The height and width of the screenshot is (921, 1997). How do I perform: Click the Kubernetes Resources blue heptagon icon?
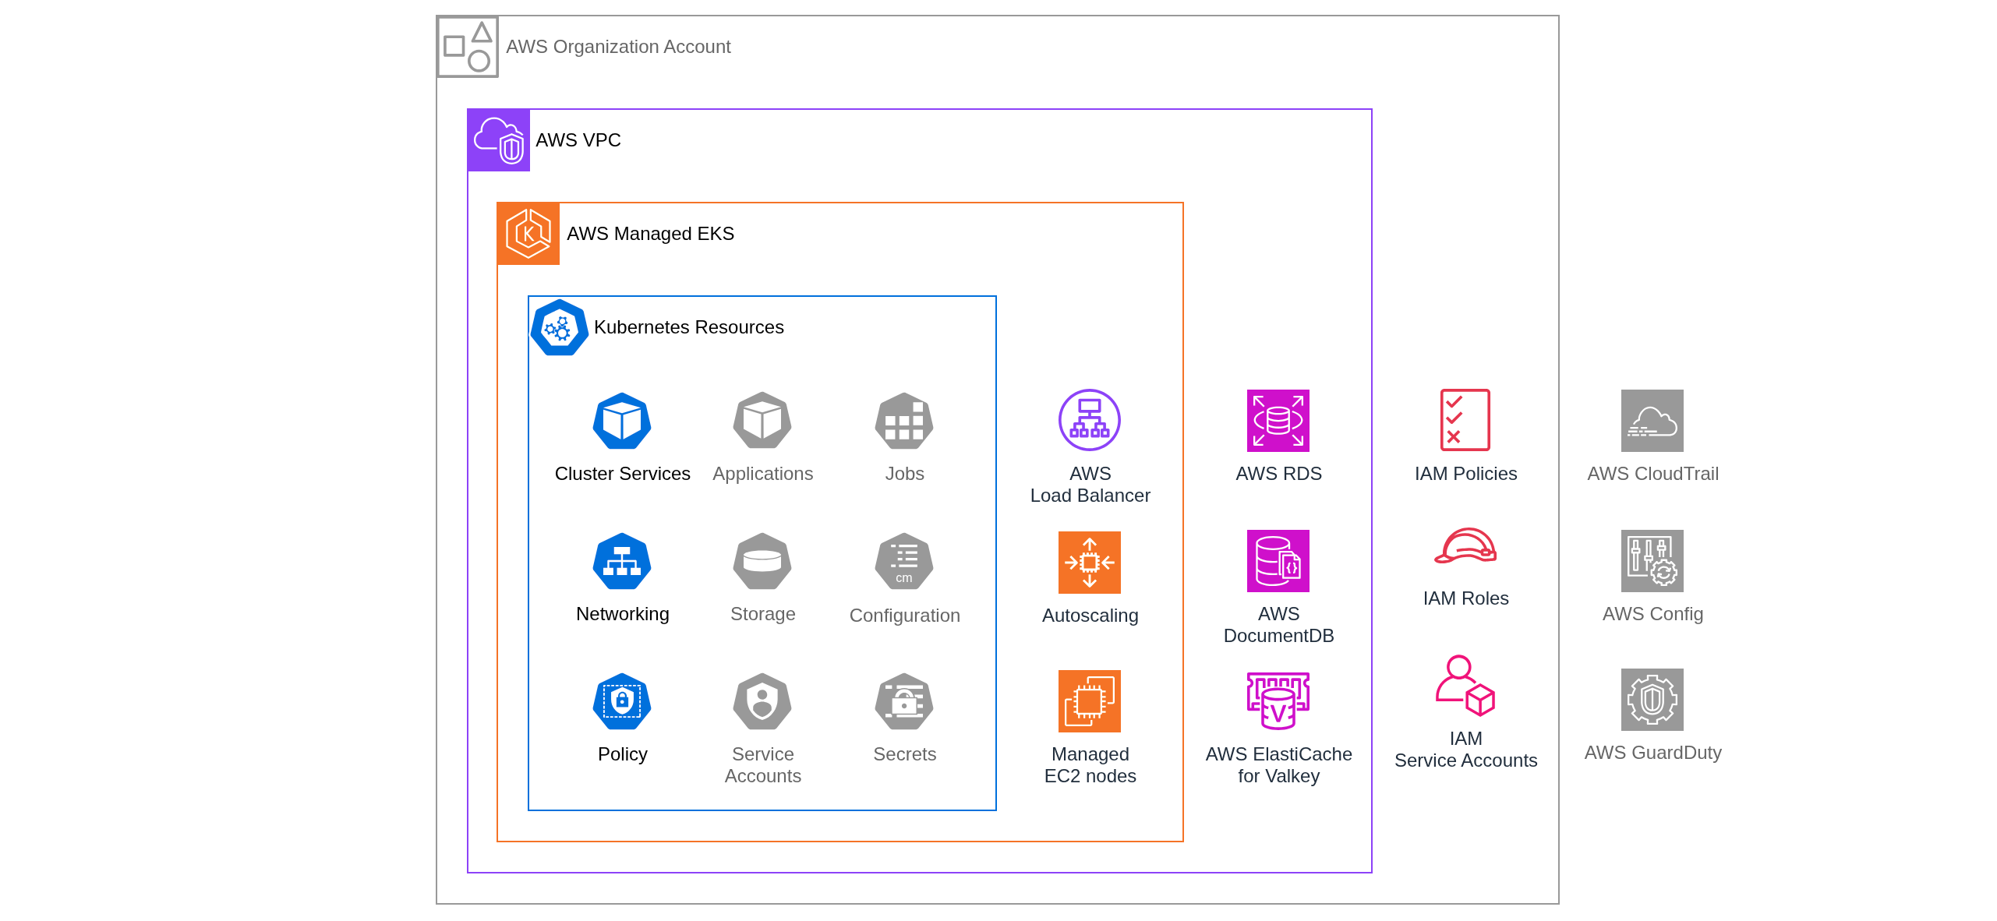click(559, 327)
